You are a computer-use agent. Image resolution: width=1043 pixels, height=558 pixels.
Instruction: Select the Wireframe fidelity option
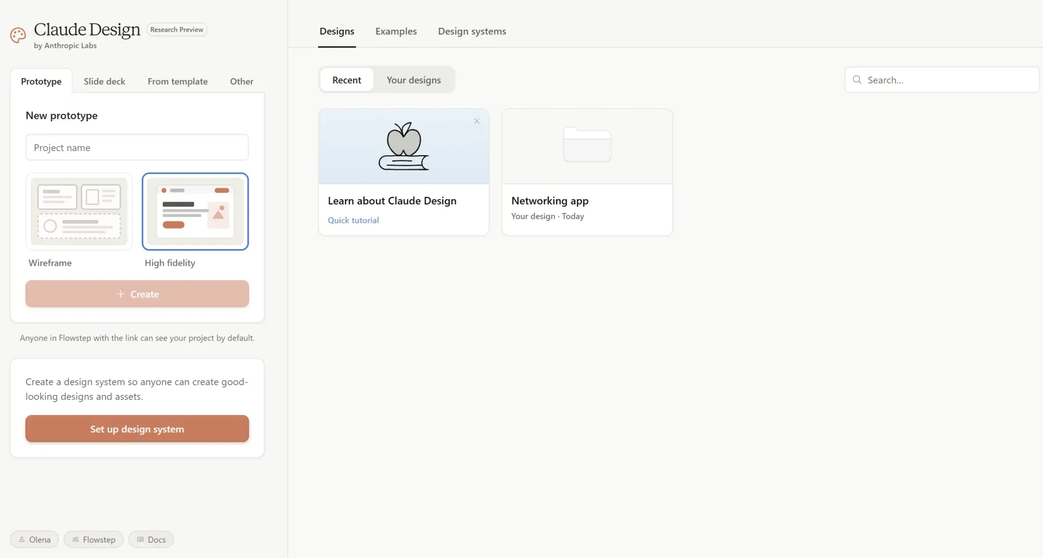(79, 212)
